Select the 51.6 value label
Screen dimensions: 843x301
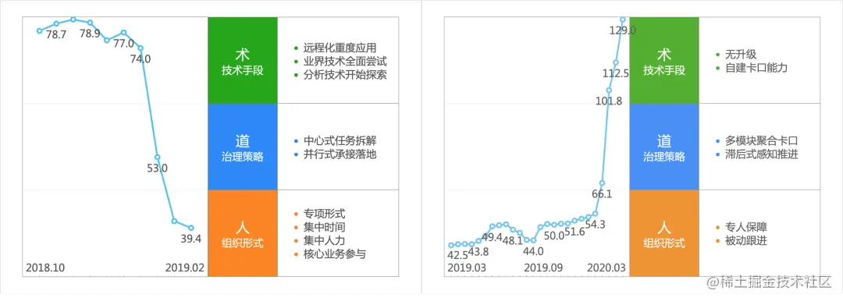tap(574, 232)
